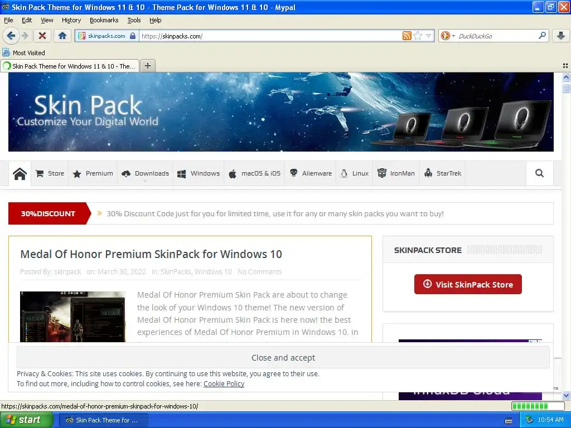Image resolution: width=571 pixels, height=428 pixels.
Task: Click the site search magnifier icon
Action: click(539, 173)
